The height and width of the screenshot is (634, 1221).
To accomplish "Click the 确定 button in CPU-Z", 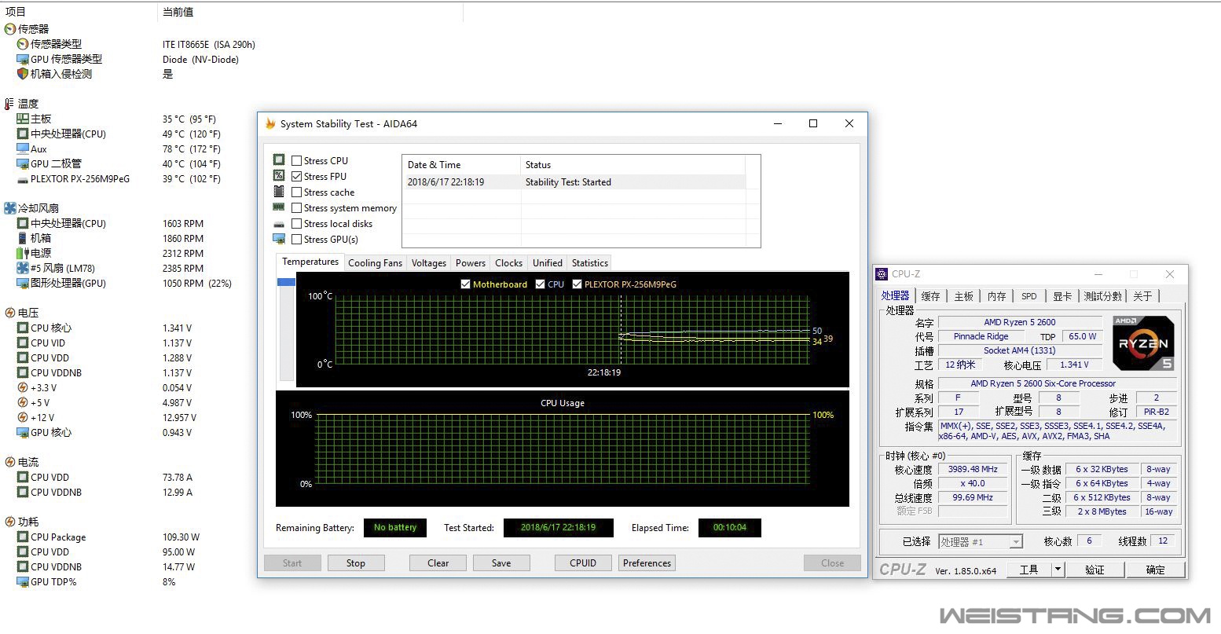I will [1155, 570].
